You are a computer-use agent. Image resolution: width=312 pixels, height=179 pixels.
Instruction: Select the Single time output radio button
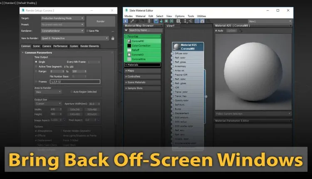[36, 62]
